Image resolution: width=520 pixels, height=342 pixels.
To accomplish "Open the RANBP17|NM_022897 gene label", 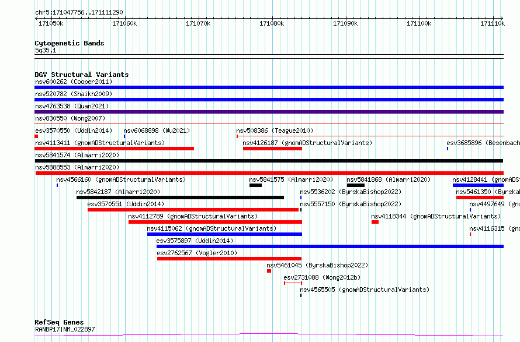I will pos(65,329).
